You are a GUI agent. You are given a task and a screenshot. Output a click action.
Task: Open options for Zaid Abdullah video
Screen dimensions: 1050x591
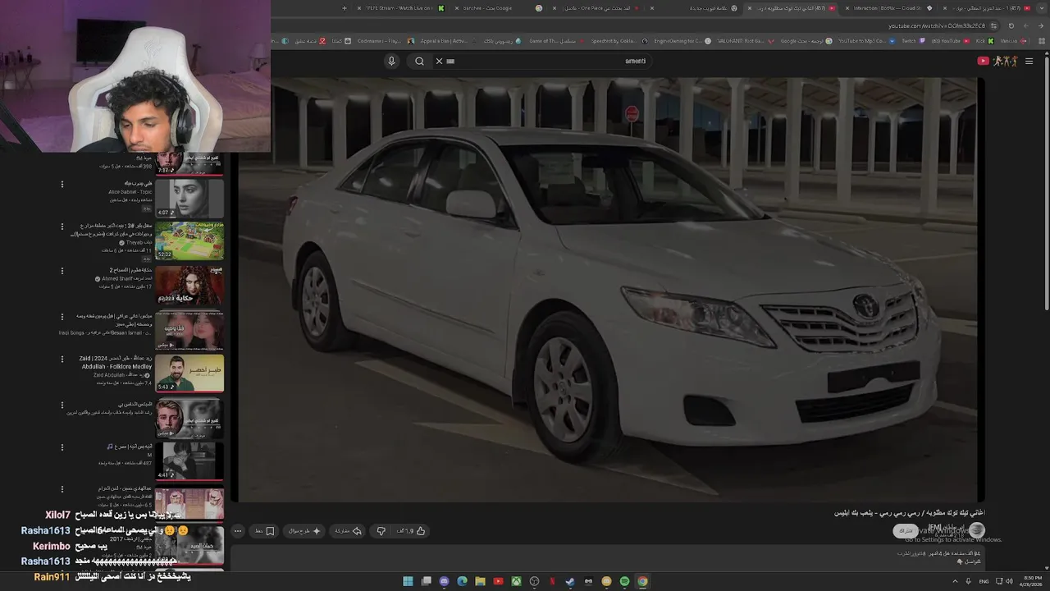(x=62, y=360)
